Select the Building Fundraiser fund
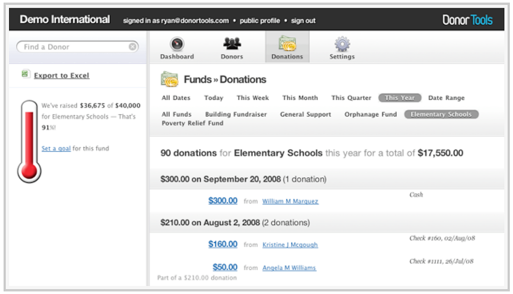Screen dimensions: 513x294 point(236,114)
